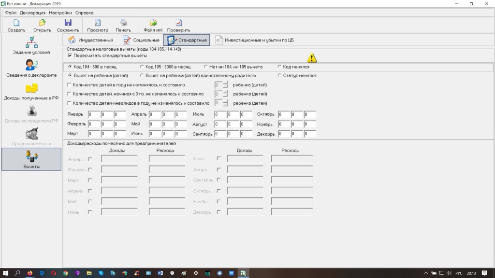Screen dimensions: 495x278
Task: Open the Windows Start menu
Action: point(6,273)
